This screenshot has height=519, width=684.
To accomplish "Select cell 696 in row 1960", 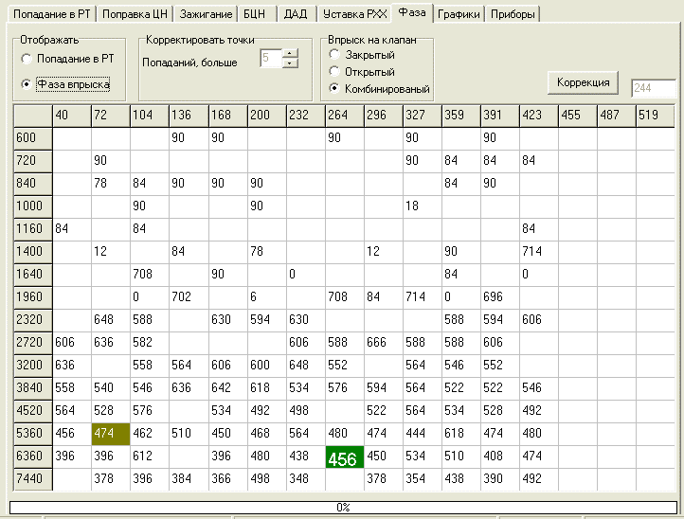I will [500, 297].
